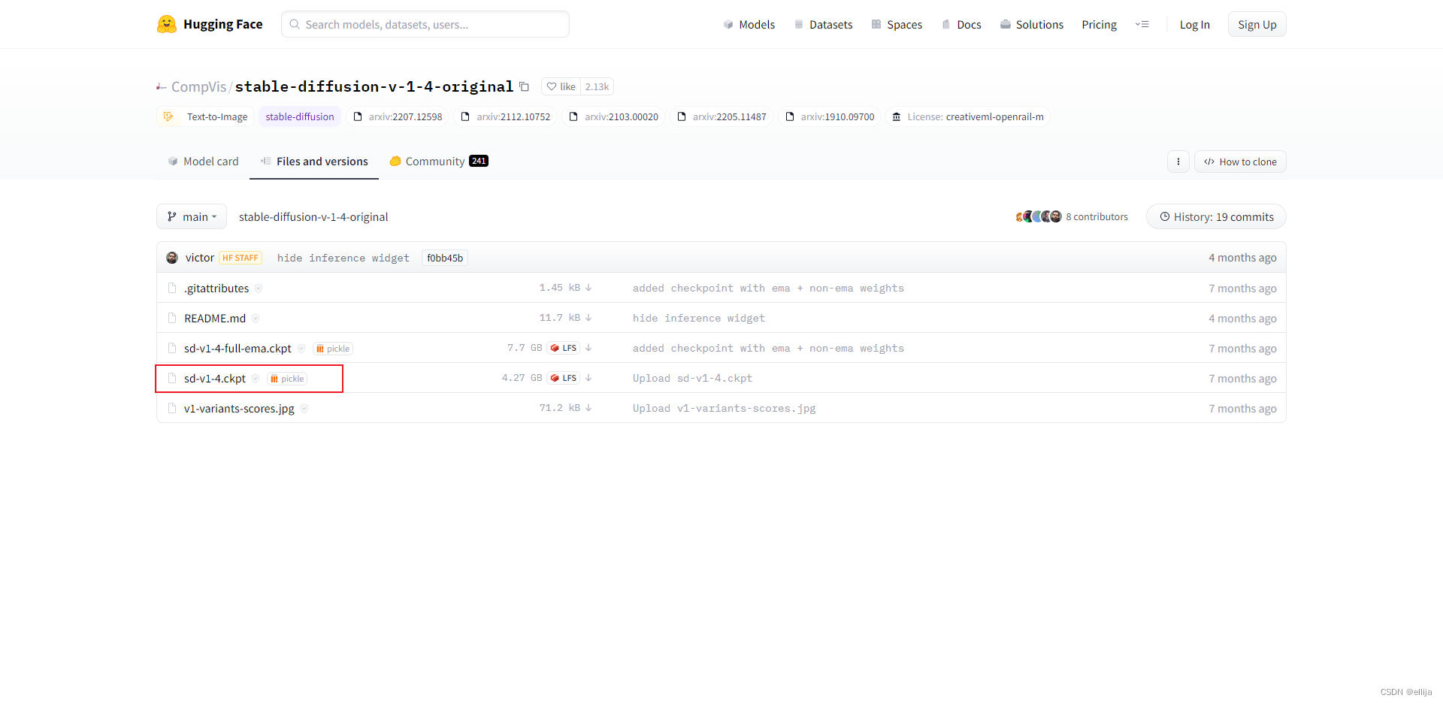Open 'Upload sd-v1-4.ckpt' commit message

pyautogui.click(x=692, y=378)
